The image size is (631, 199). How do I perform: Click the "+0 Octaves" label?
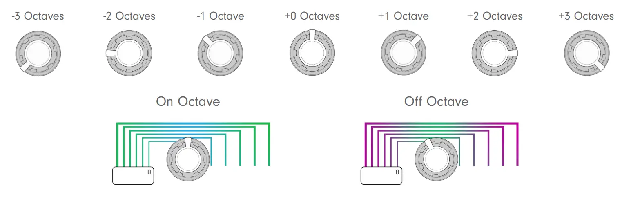[312, 16]
